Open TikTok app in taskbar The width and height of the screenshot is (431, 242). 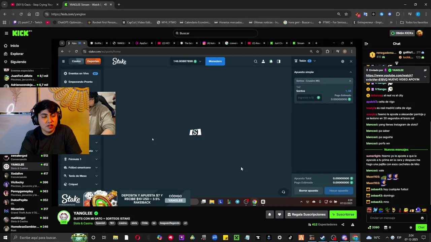click(290, 238)
